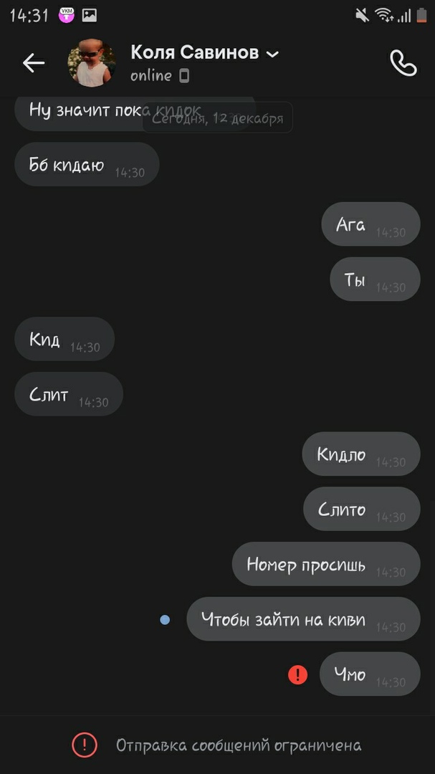Tap the Сегодня, 12 декабря date label
This screenshot has height=774, width=435.
217,118
